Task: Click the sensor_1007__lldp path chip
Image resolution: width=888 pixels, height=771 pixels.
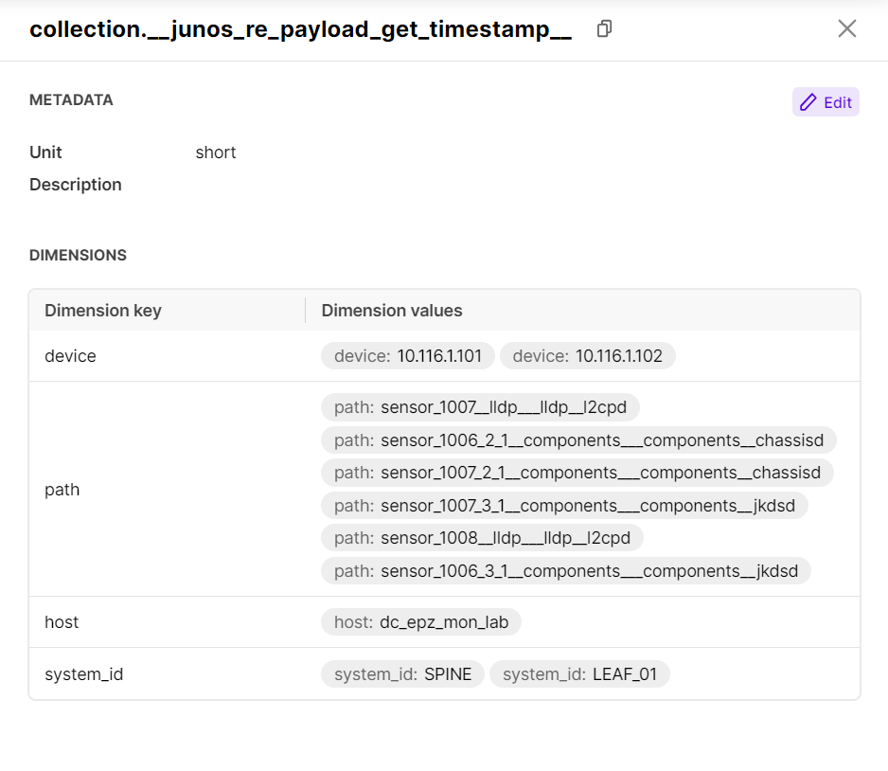Action: coord(480,407)
